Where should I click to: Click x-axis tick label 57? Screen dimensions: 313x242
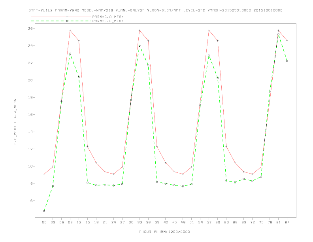(x=209, y=222)
